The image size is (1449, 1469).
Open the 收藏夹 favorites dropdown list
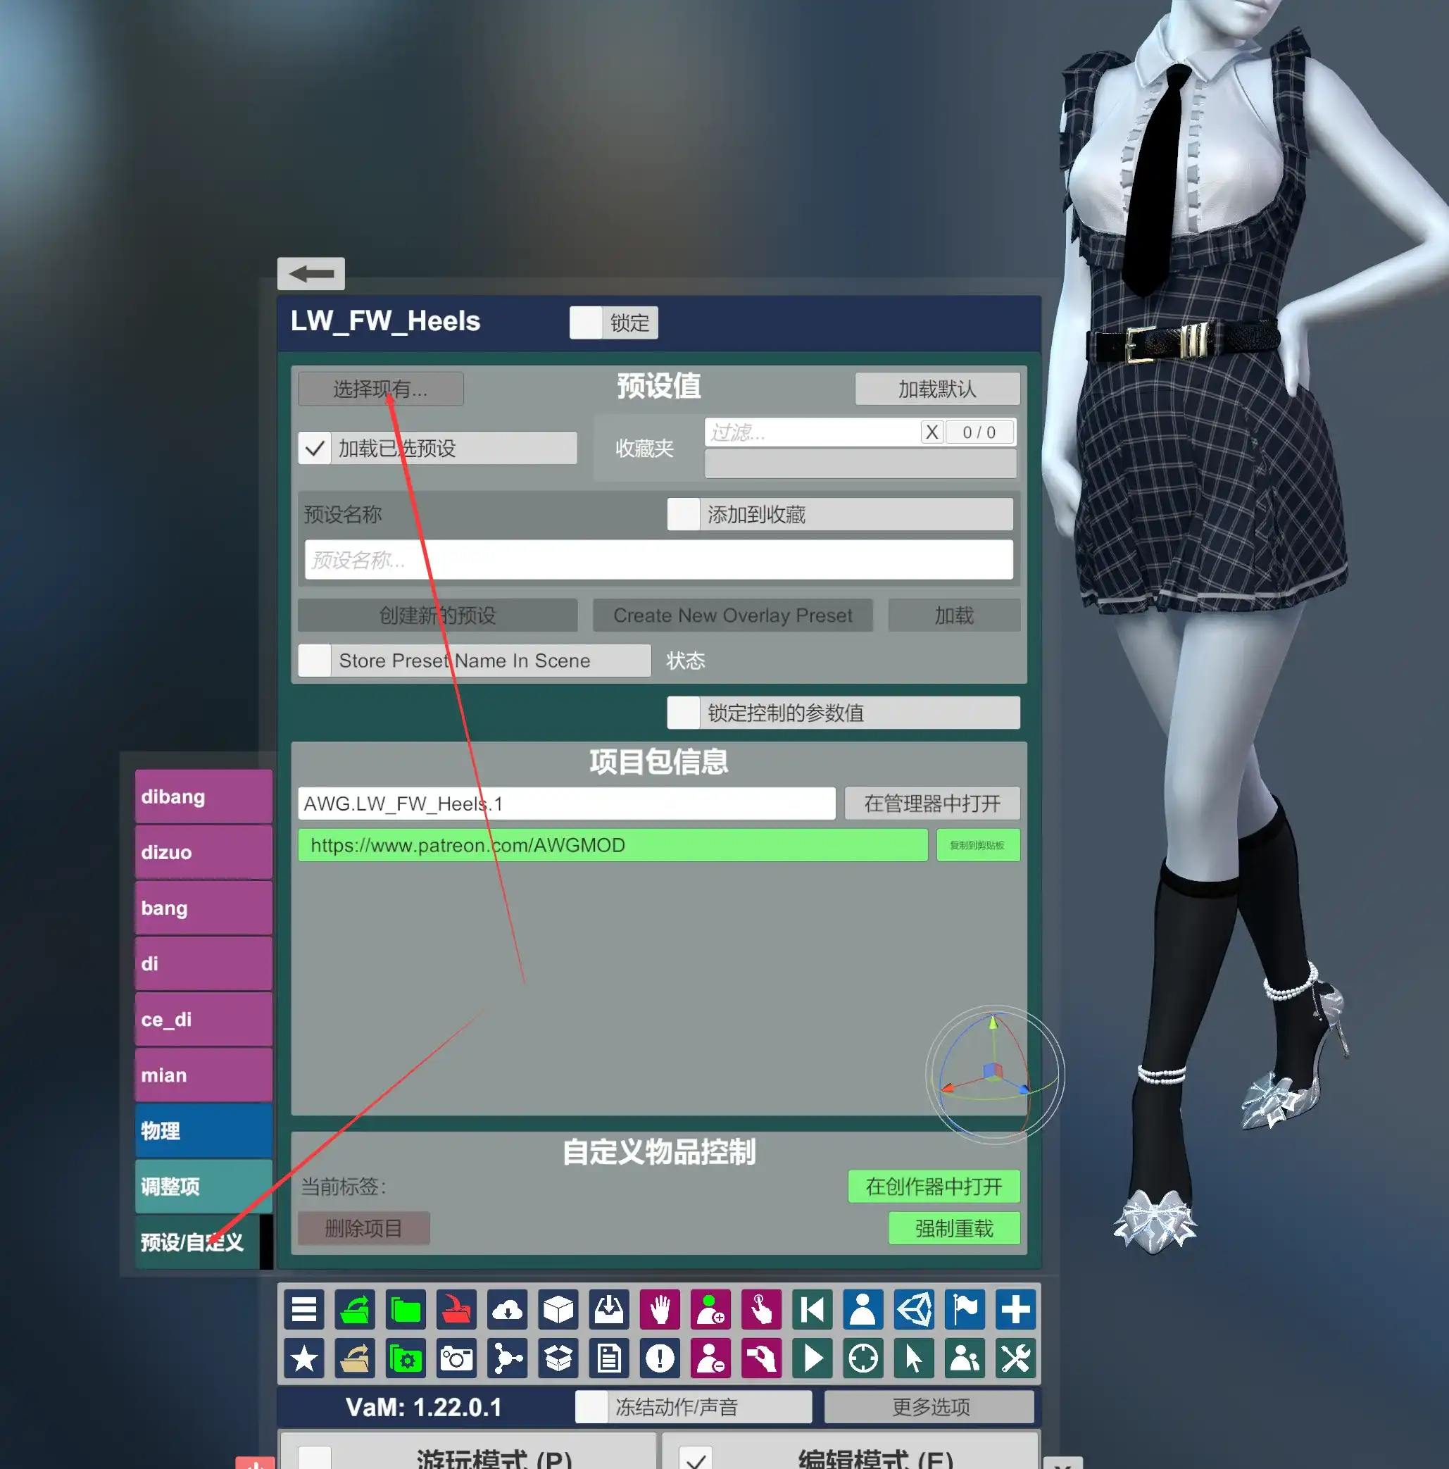[x=860, y=464]
